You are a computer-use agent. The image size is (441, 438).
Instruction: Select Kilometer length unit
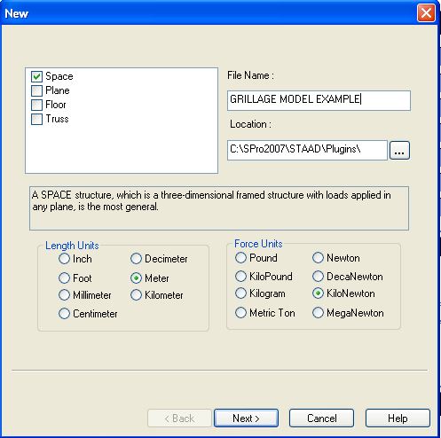(x=136, y=294)
